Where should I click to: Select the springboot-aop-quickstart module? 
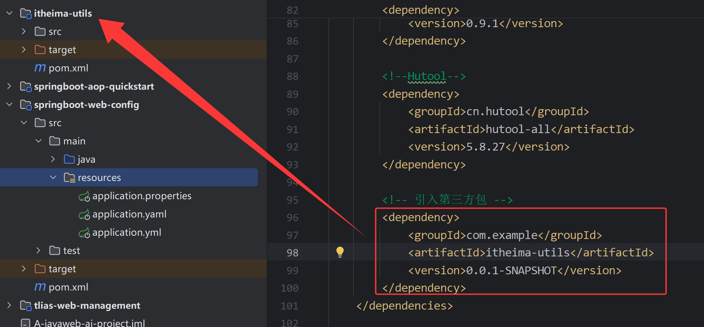pos(94,86)
